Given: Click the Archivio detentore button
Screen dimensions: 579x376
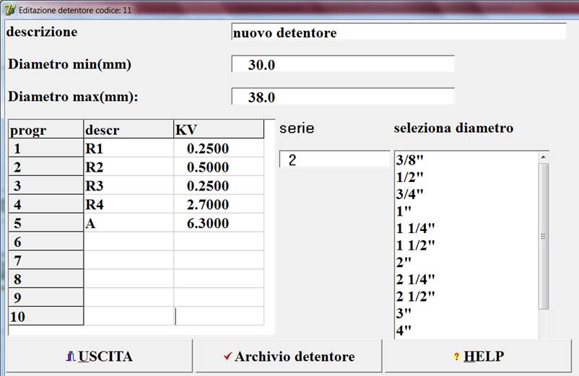Looking at the screenshot, I should [289, 356].
